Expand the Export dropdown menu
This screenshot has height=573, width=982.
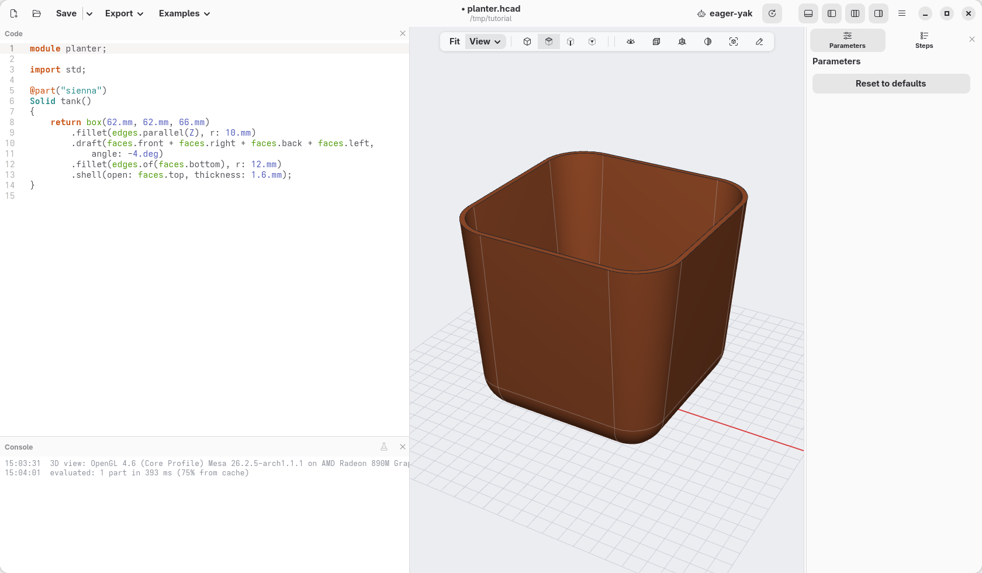click(x=124, y=13)
